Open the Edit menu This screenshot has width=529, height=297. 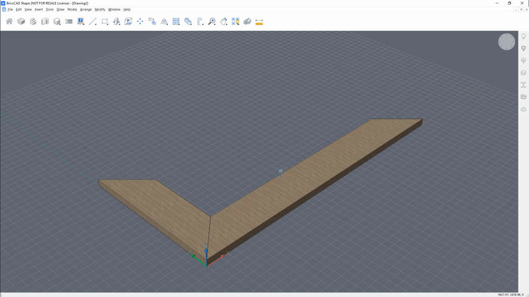pos(19,9)
